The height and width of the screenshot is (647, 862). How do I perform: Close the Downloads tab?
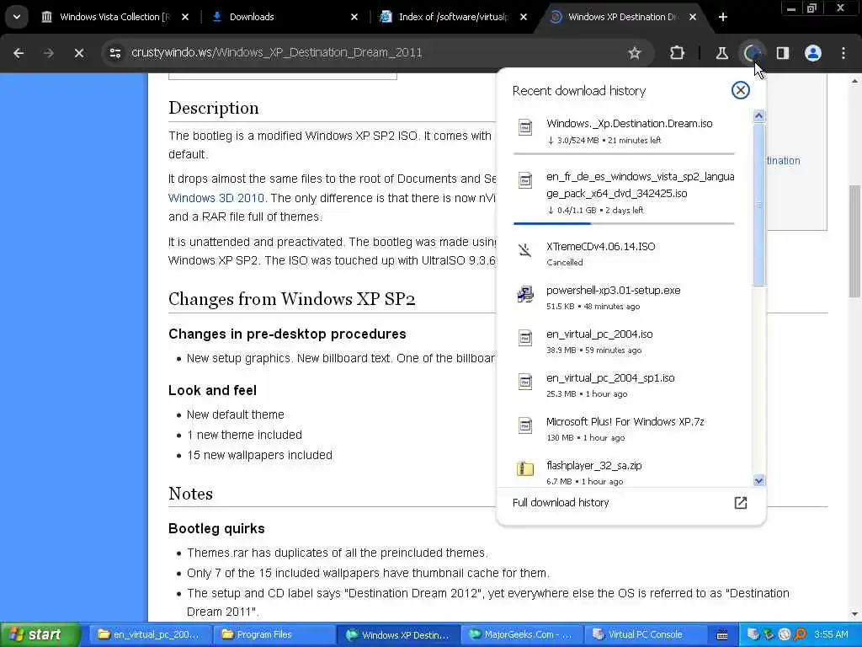(x=354, y=17)
